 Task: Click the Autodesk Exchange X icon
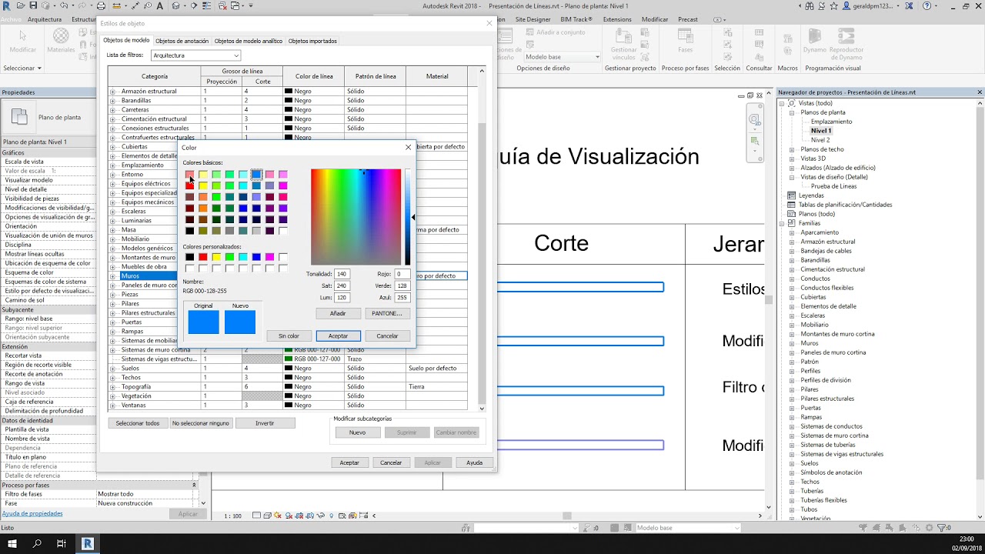[x=909, y=6]
